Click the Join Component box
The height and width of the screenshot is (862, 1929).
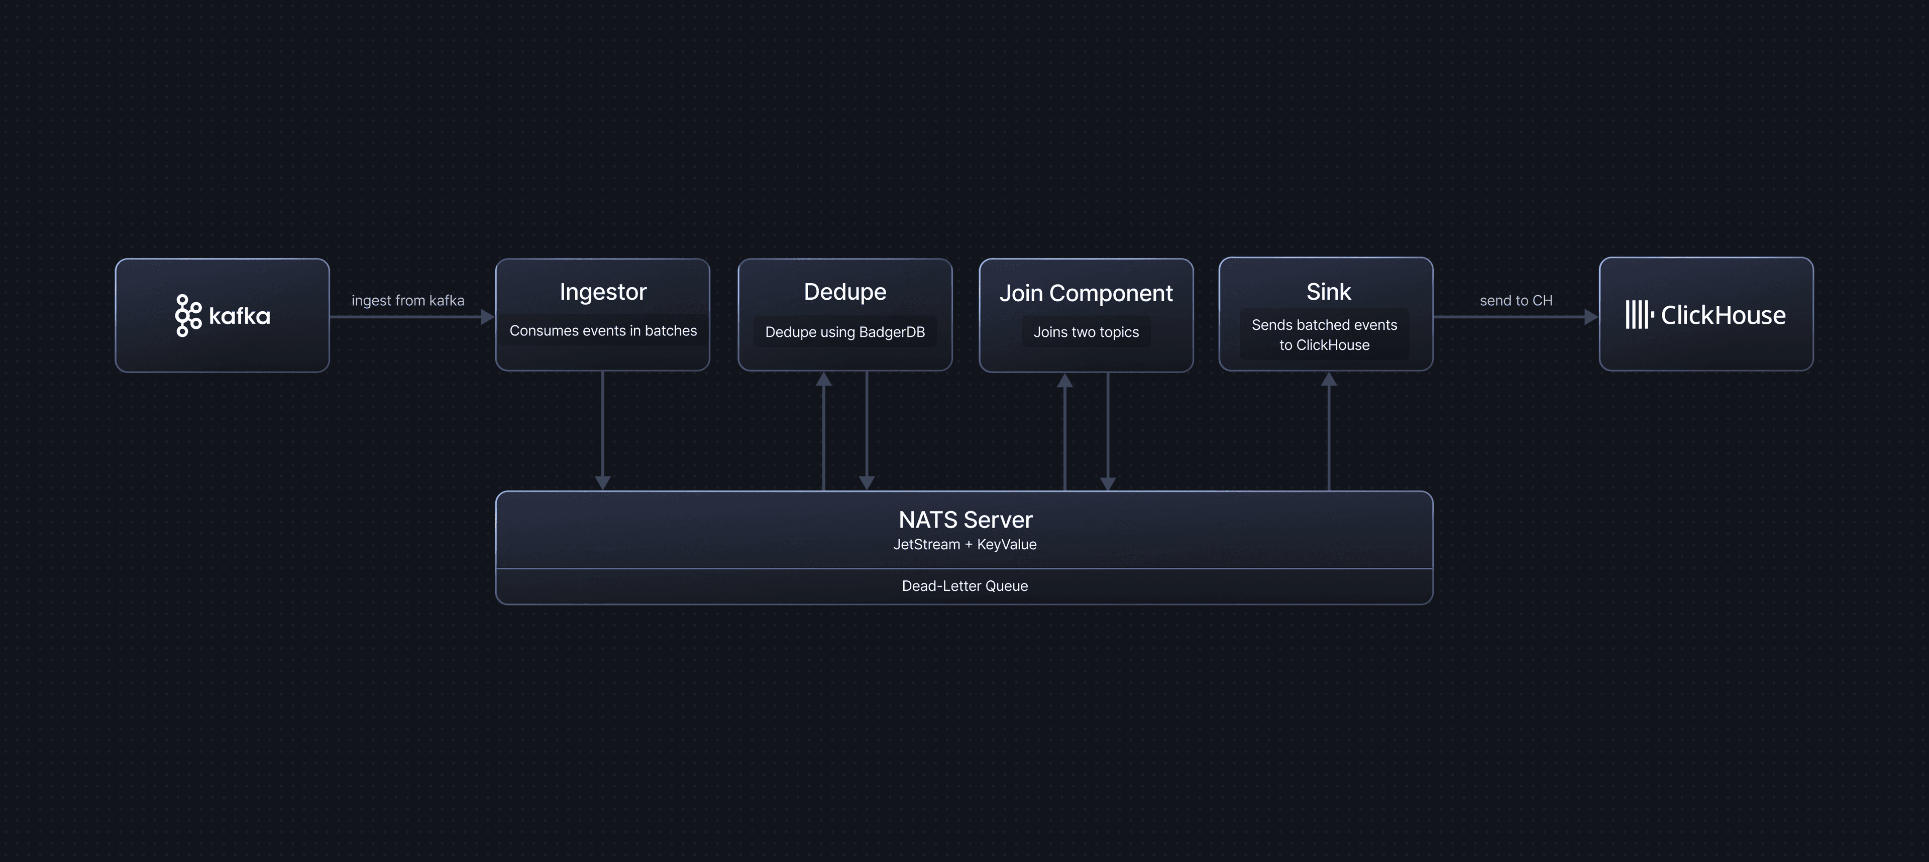pyautogui.click(x=1087, y=314)
